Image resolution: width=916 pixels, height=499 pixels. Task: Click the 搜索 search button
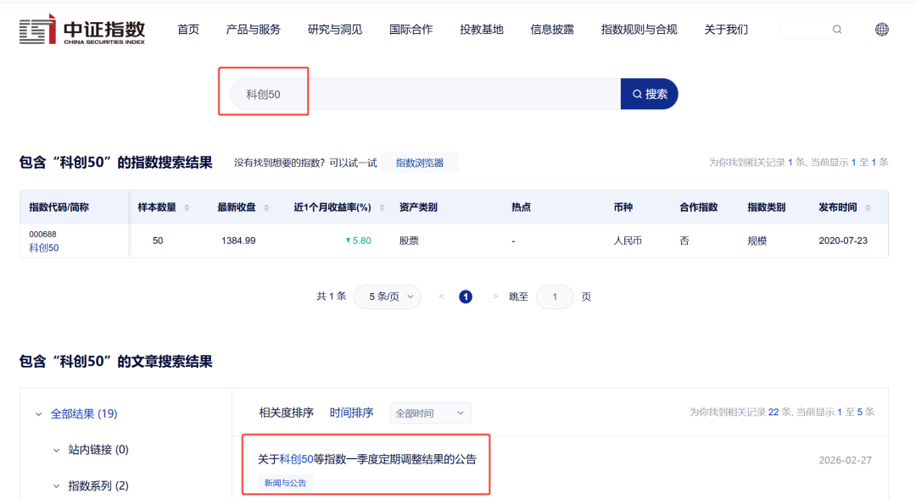(x=649, y=93)
